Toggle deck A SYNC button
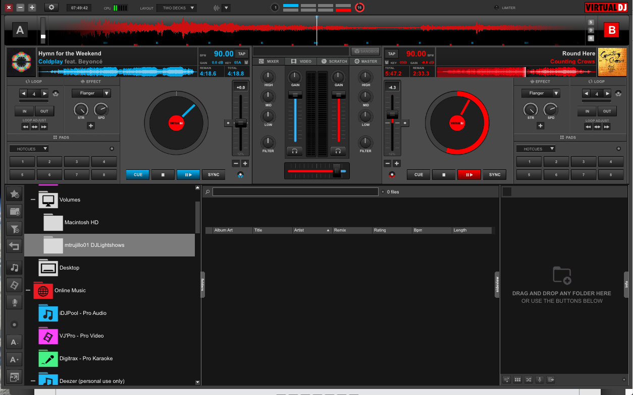 click(214, 175)
